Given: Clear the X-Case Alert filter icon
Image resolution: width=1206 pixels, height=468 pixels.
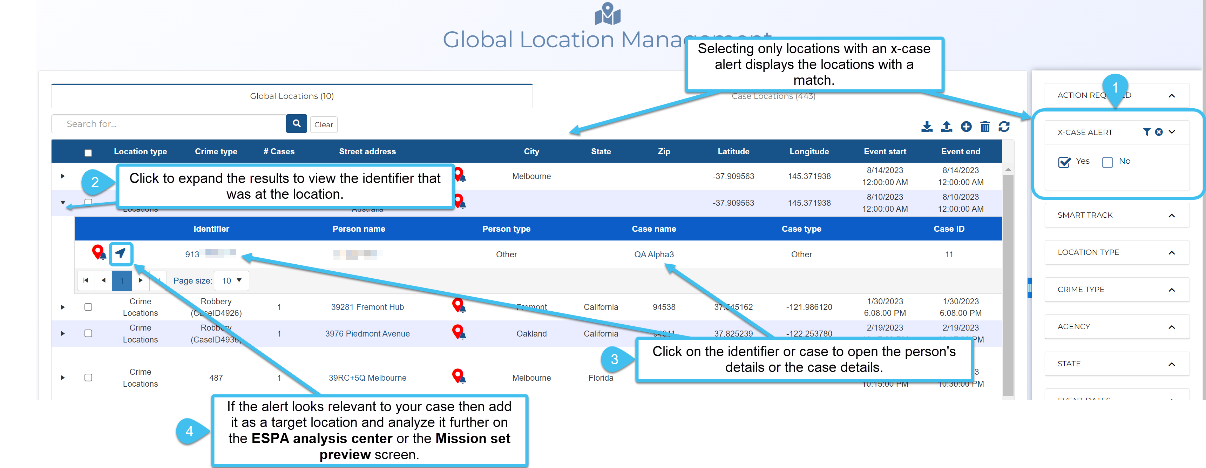Looking at the screenshot, I should point(1159,132).
